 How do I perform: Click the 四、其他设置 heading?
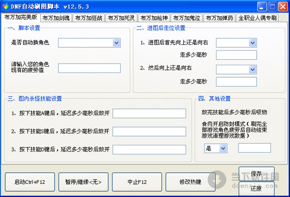[214, 98]
